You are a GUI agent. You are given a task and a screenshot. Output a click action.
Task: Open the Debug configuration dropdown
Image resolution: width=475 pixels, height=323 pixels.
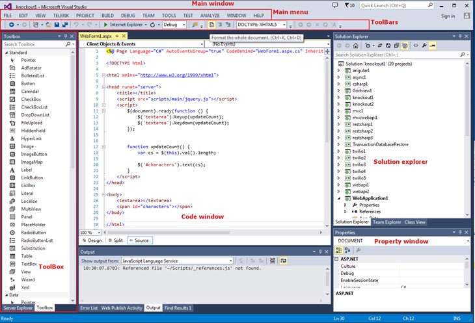click(x=174, y=25)
